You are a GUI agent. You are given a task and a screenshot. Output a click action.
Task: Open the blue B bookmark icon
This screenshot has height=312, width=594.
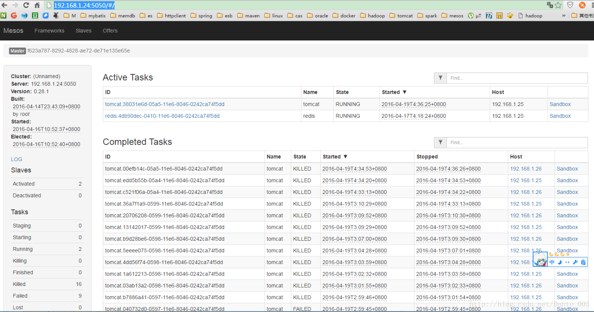[489, 16]
